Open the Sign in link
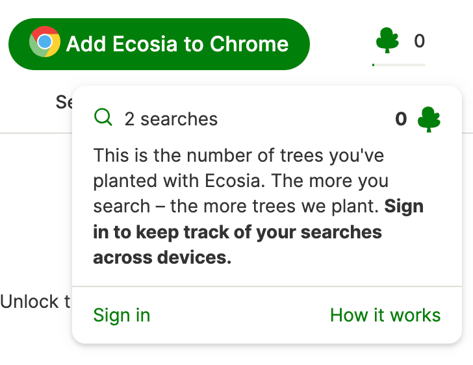 [121, 315]
